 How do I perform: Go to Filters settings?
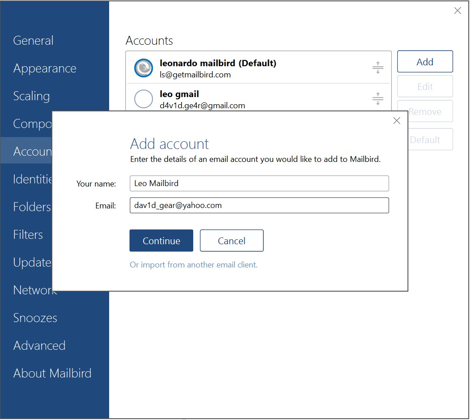pyautogui.click(x=28, y=235)
